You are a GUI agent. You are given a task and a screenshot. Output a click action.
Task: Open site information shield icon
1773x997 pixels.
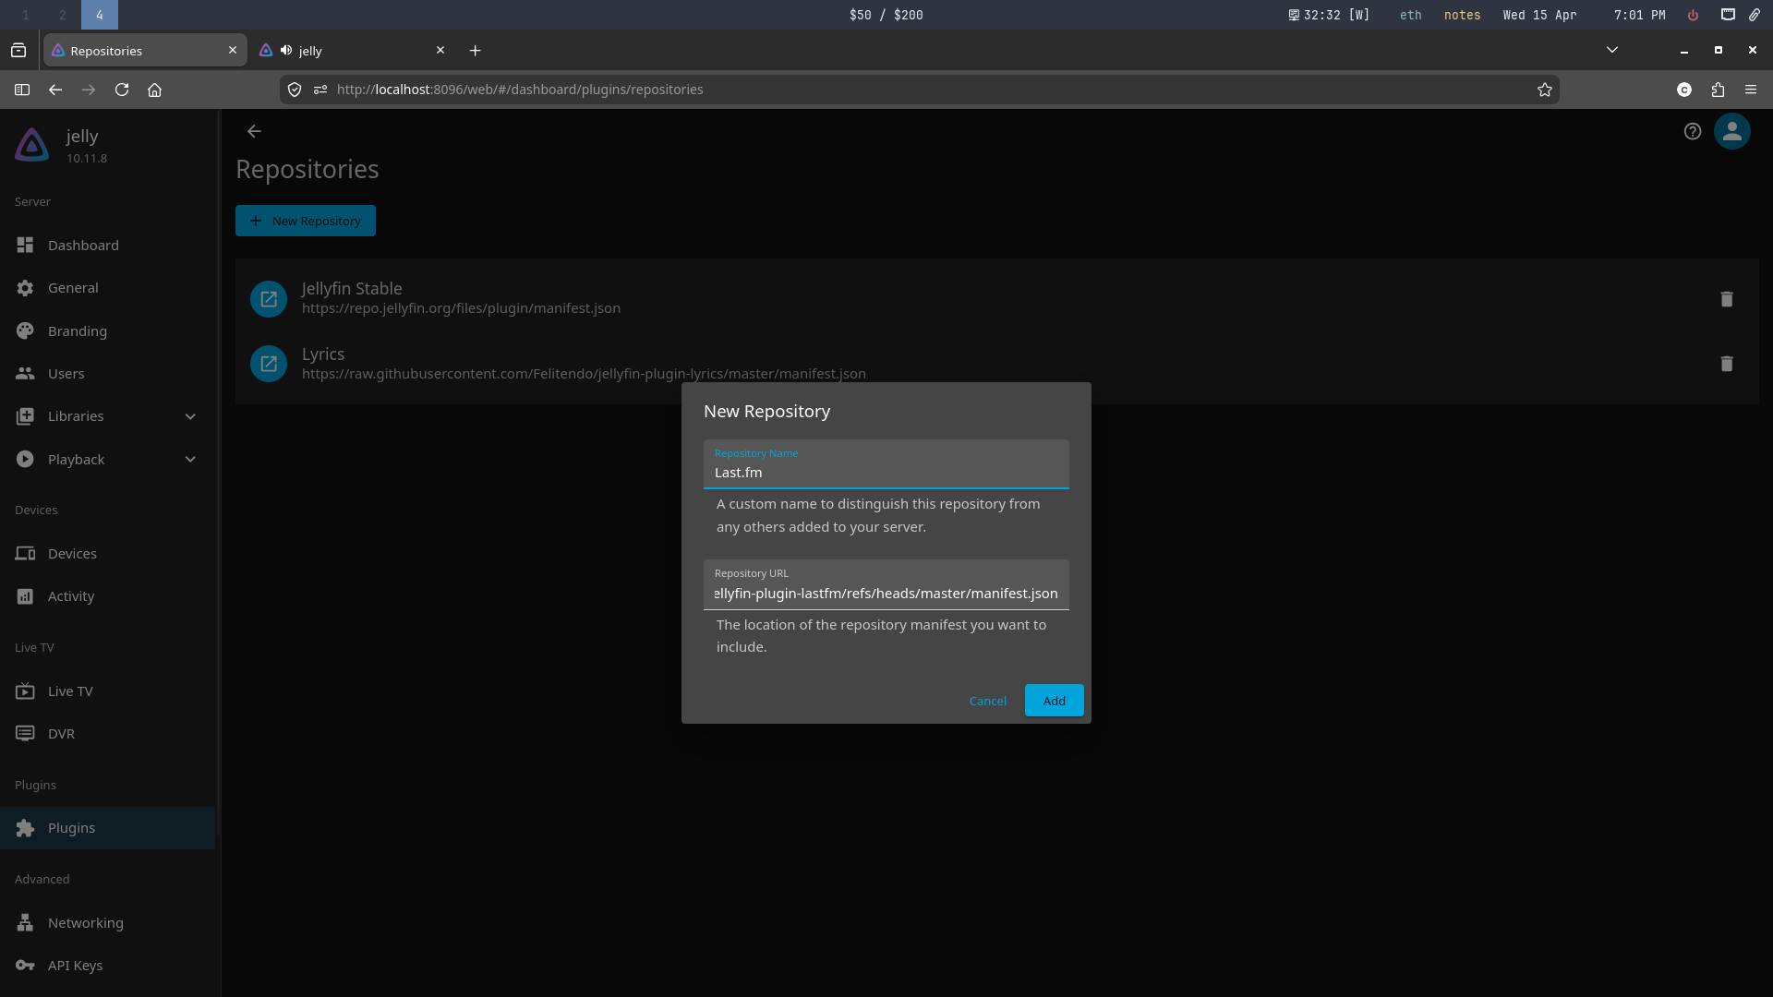(295, 90)
